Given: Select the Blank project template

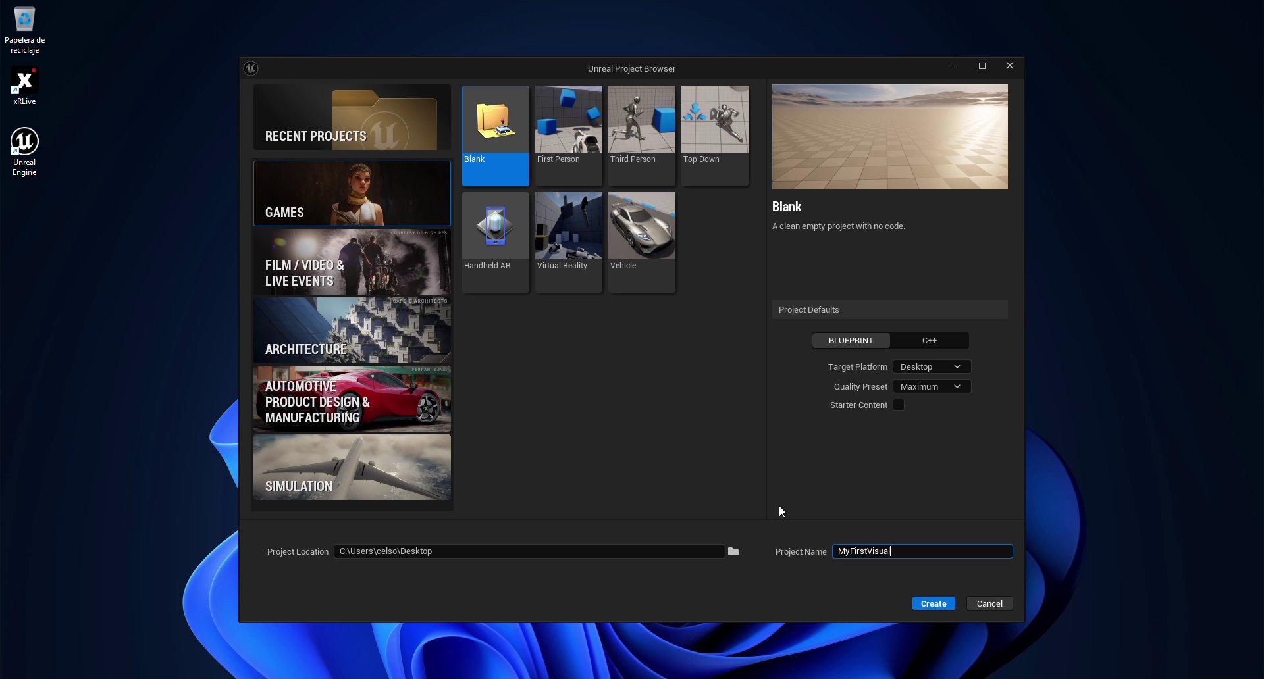Looking at the screenshot, I should click(495, 136).
